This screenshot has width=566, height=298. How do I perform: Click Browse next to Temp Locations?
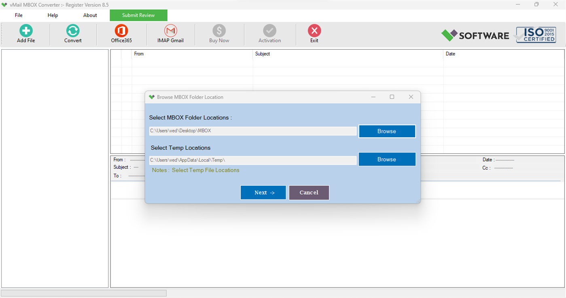(387, 159)
